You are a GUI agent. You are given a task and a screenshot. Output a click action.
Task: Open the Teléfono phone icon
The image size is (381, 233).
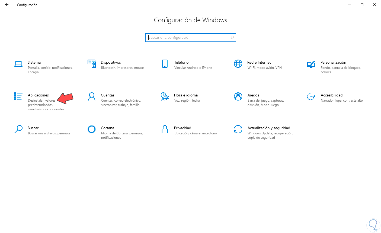point(165,64)
